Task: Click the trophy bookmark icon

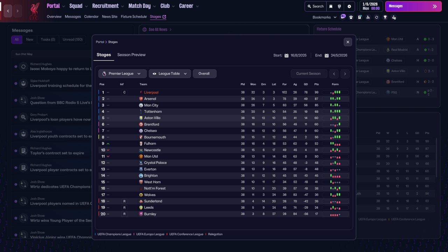Action: pos(385,17)
